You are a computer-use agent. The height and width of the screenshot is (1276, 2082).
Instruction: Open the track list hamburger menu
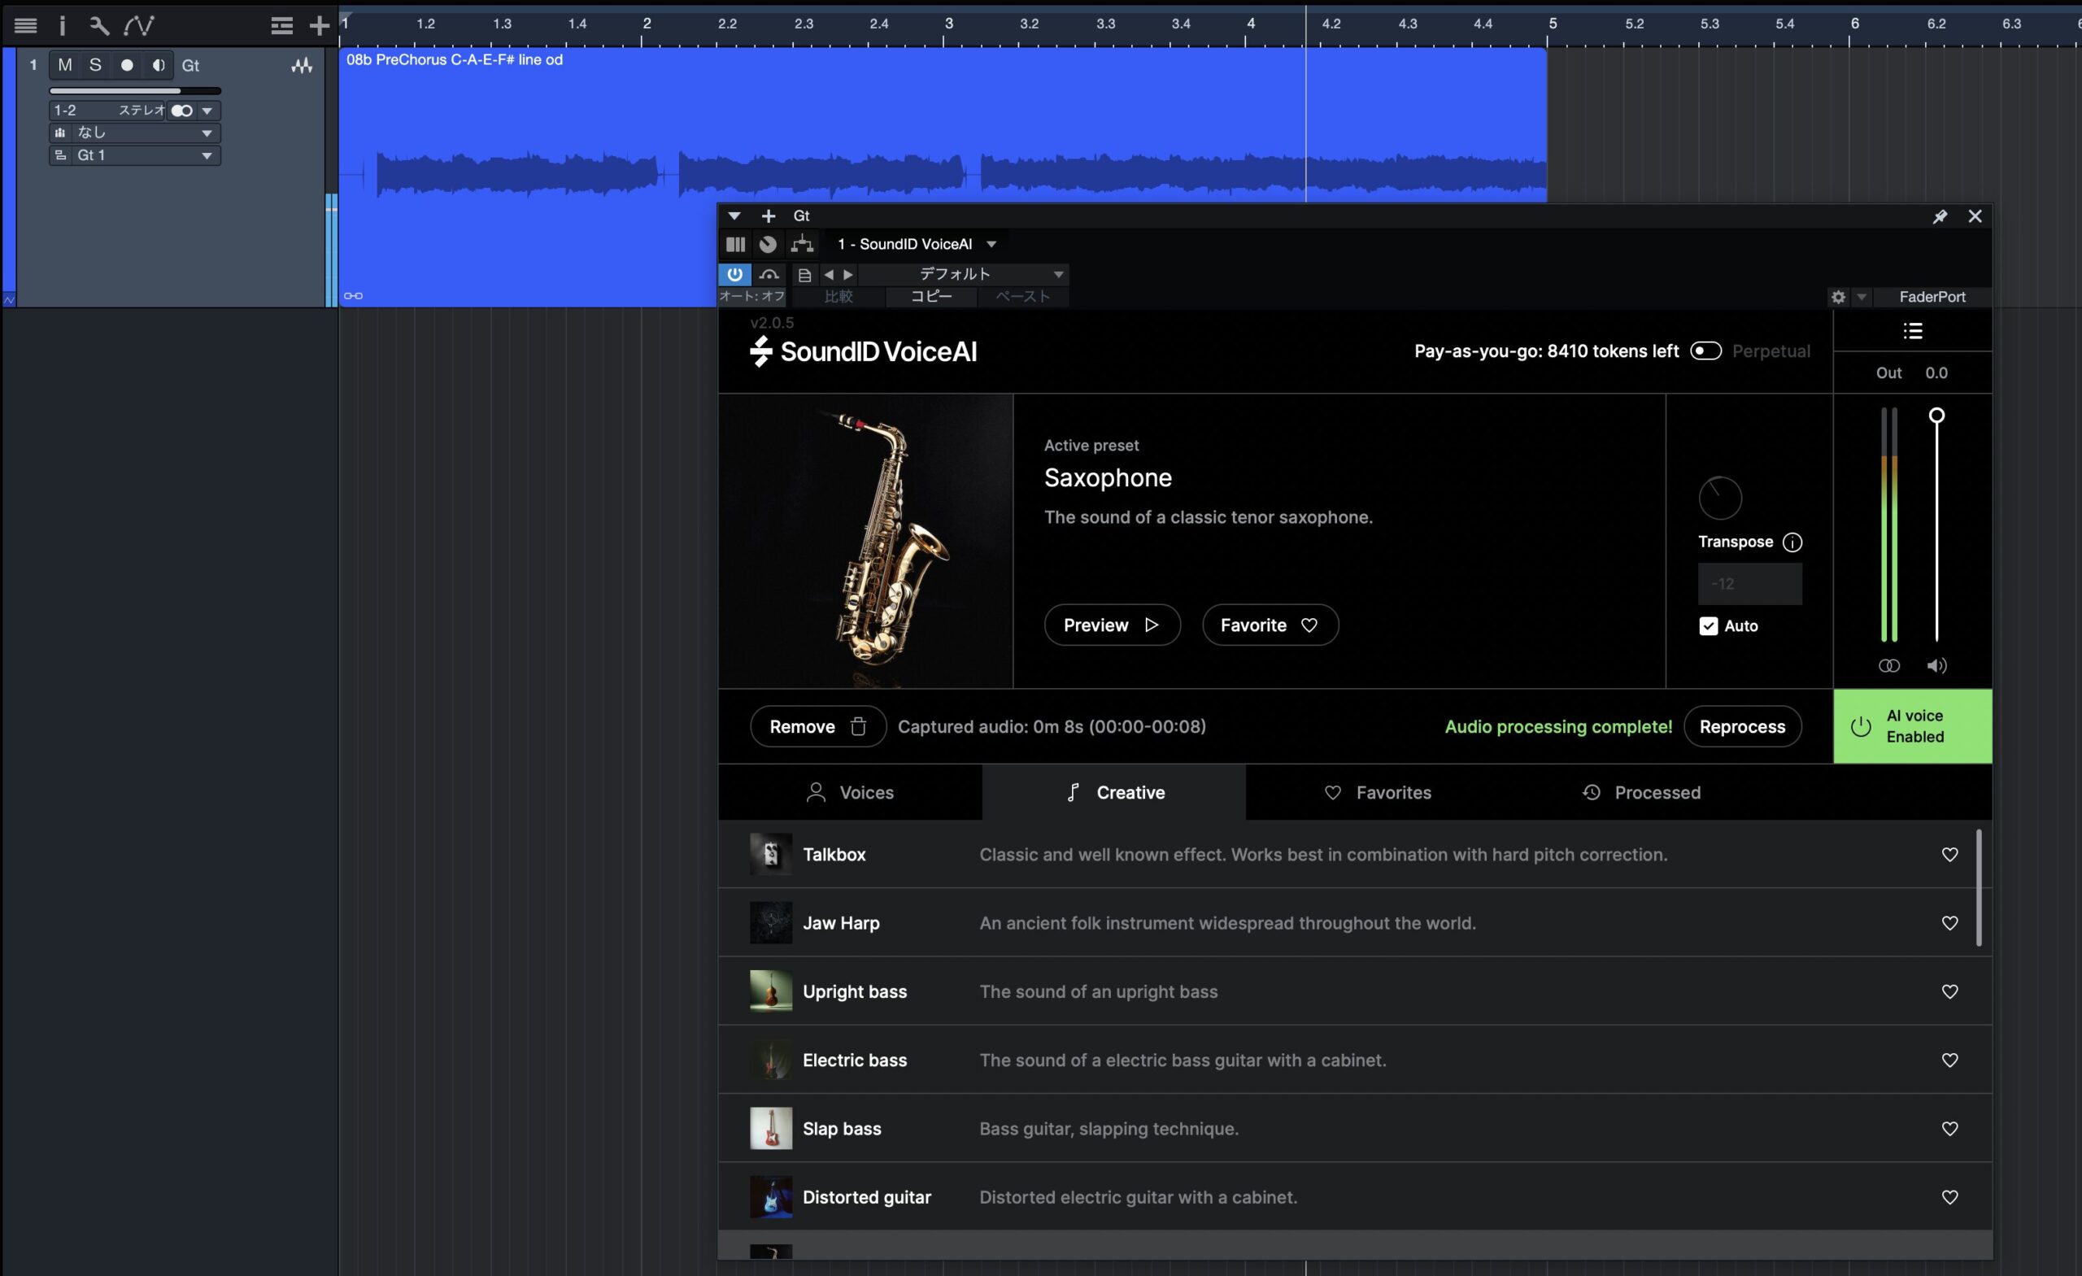pos(25,25)
